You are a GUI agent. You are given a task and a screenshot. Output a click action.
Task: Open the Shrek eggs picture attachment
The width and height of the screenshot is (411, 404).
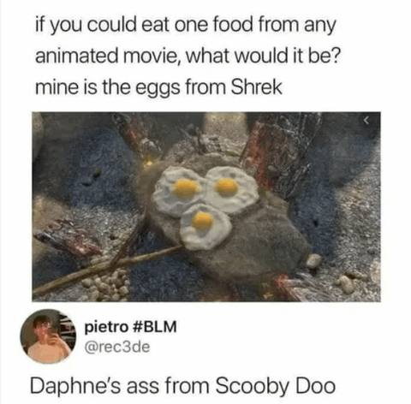point(206,206)
